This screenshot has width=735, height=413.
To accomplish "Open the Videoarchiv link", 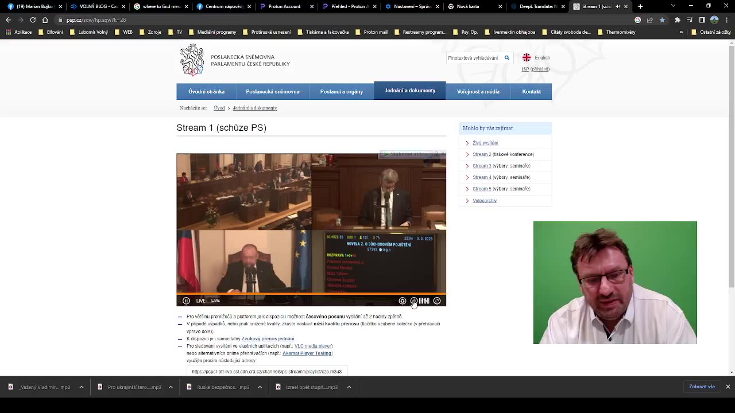I will coord(485,201).
